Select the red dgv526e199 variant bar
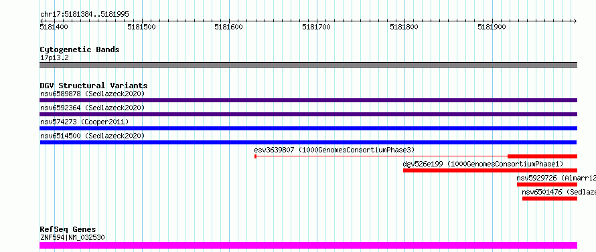 tap(490, 170)
